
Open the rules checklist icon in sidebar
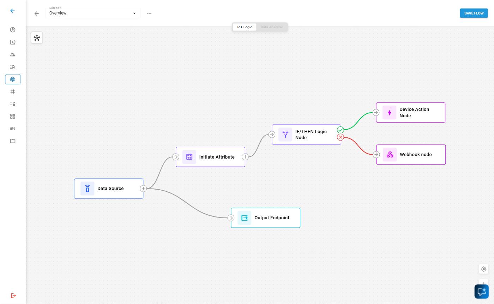[x=13, y=104]
